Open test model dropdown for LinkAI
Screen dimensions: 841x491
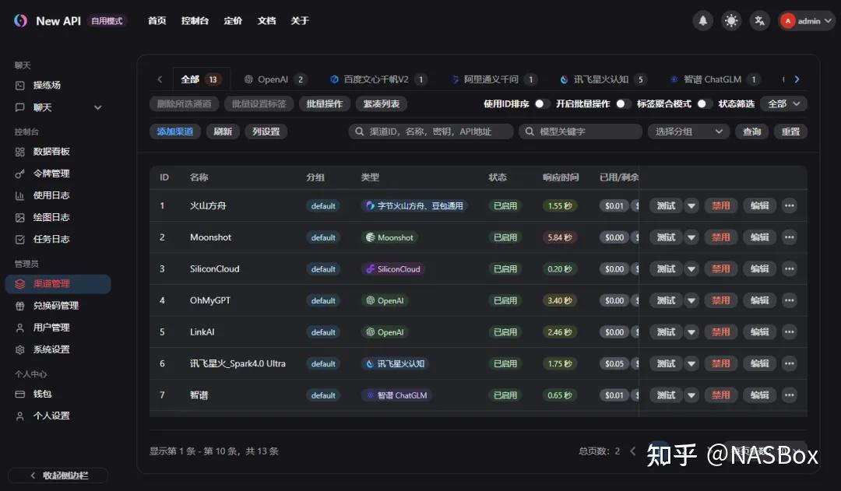(691, 331)
